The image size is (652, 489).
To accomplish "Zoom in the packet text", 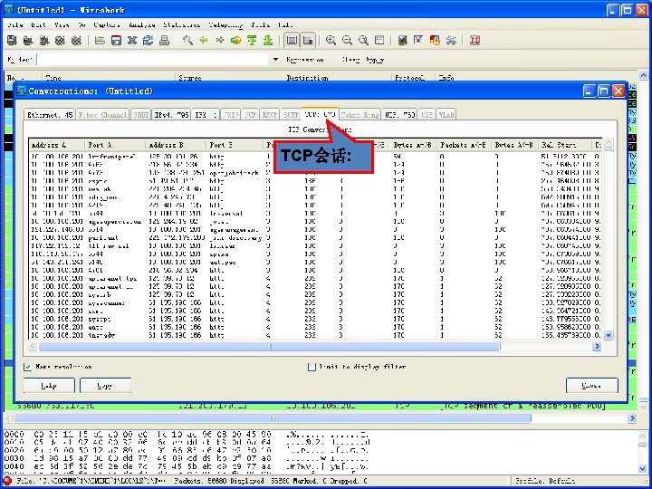I will click(331, 41).
